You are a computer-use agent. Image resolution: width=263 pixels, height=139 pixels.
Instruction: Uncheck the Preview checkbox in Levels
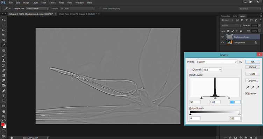pos(247,93)
